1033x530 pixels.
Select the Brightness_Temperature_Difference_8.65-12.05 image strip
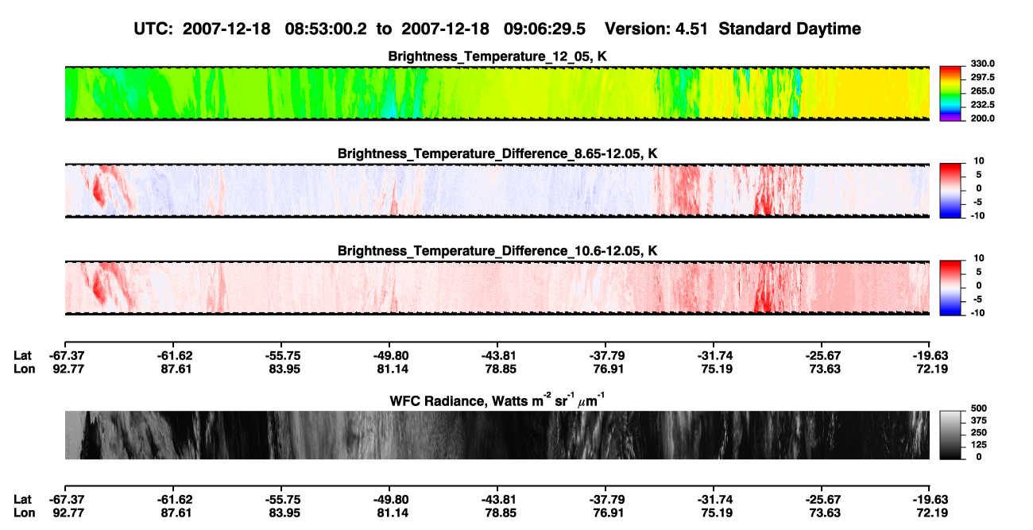pos(497,190)
